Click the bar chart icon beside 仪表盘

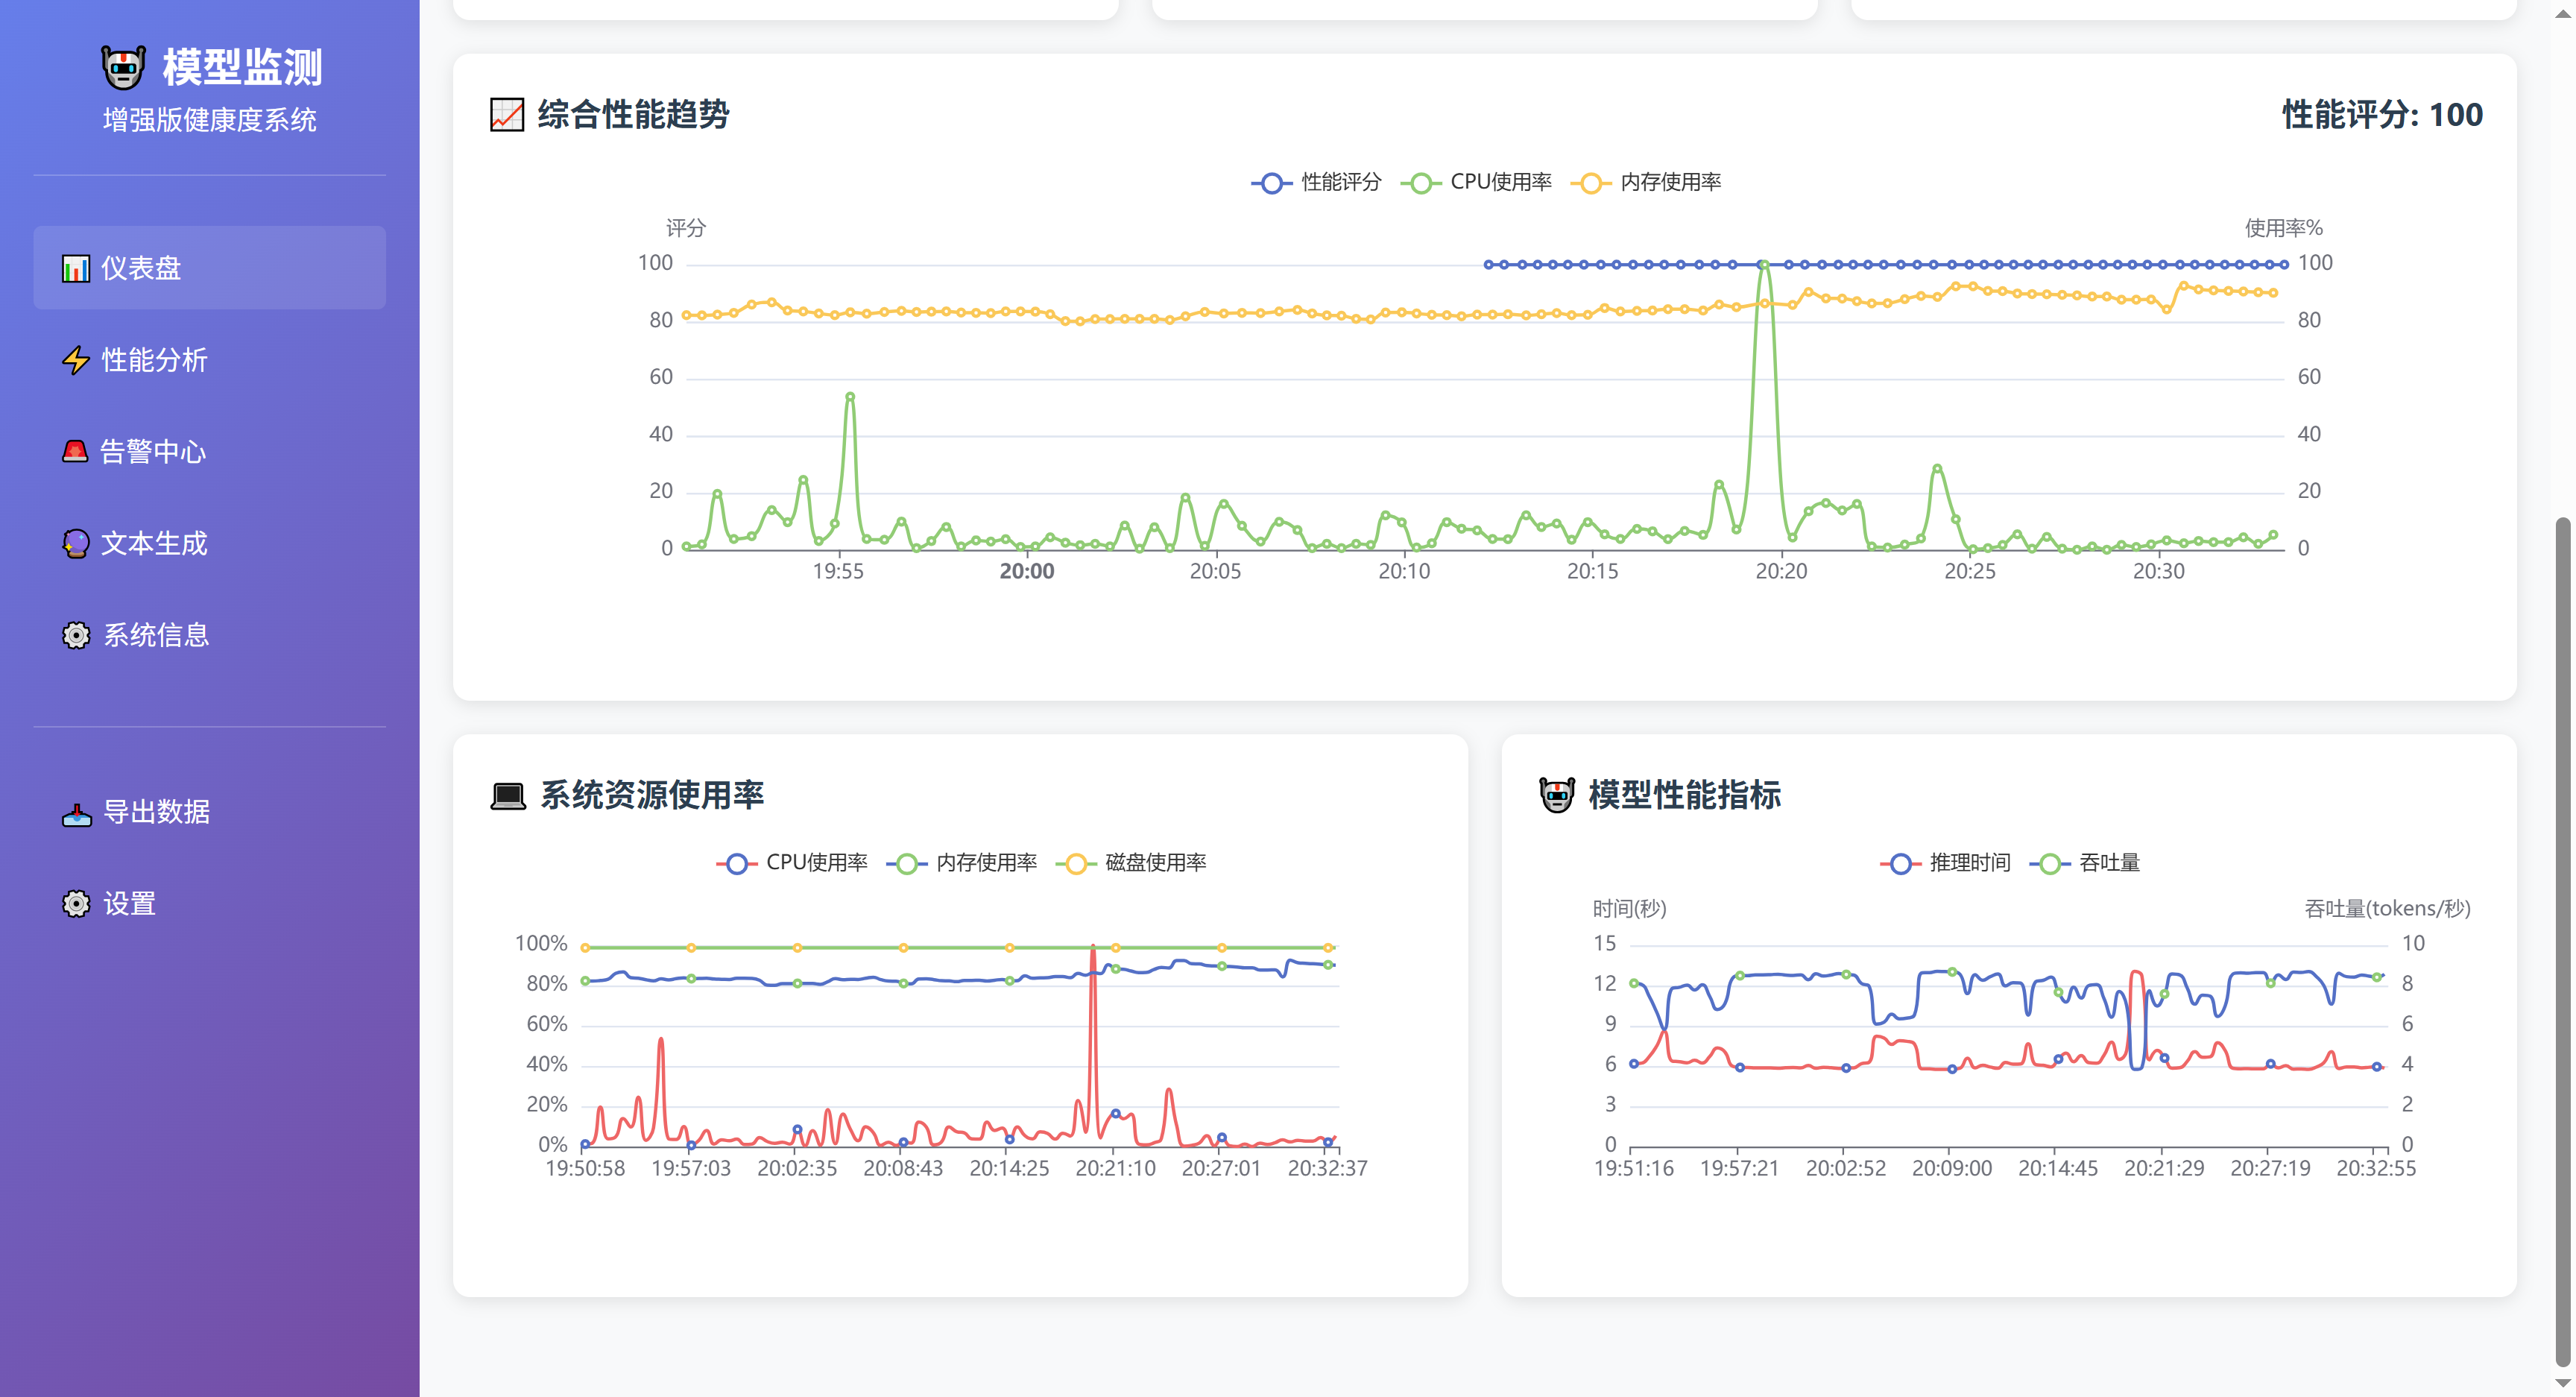[x=76, y=268]
